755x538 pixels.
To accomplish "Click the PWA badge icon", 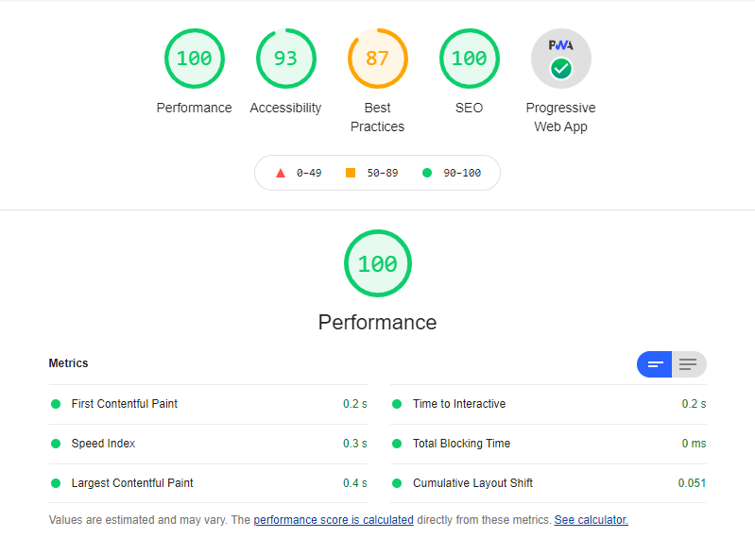I will pyautogui.click(x=561, y=59).
